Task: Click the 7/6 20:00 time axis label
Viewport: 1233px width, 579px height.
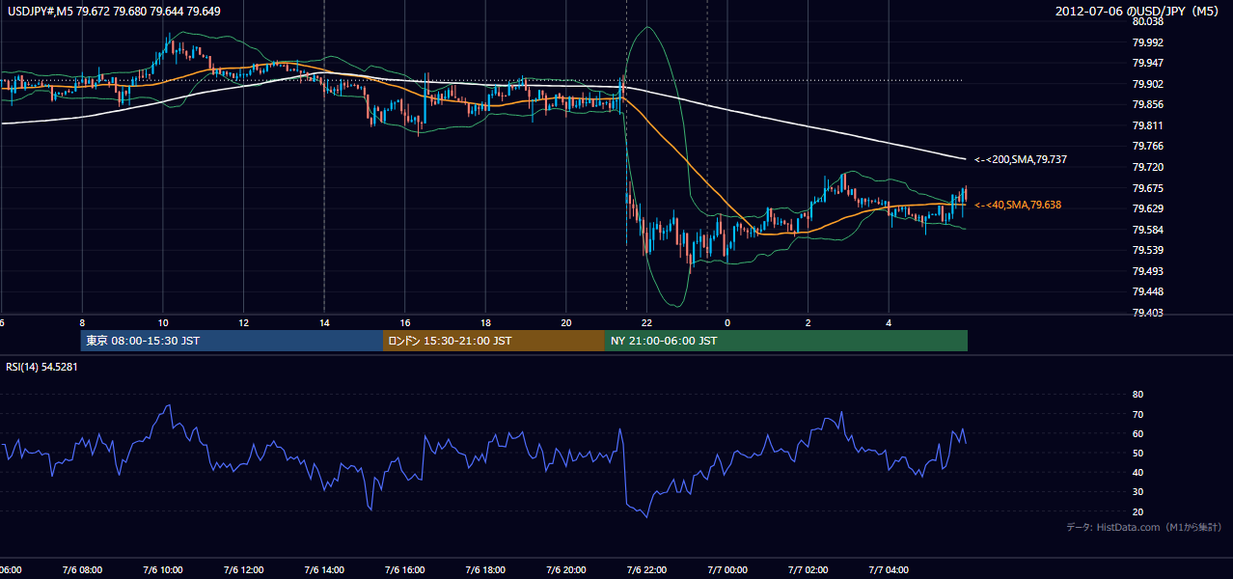Action: click(x=566, y=569)
